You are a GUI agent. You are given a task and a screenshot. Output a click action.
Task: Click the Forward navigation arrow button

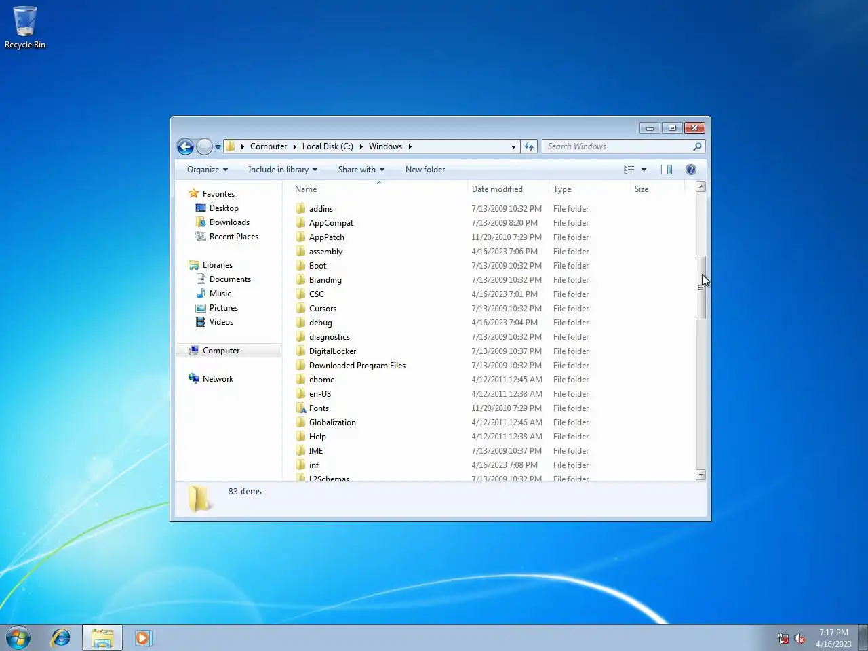(204, 146)
